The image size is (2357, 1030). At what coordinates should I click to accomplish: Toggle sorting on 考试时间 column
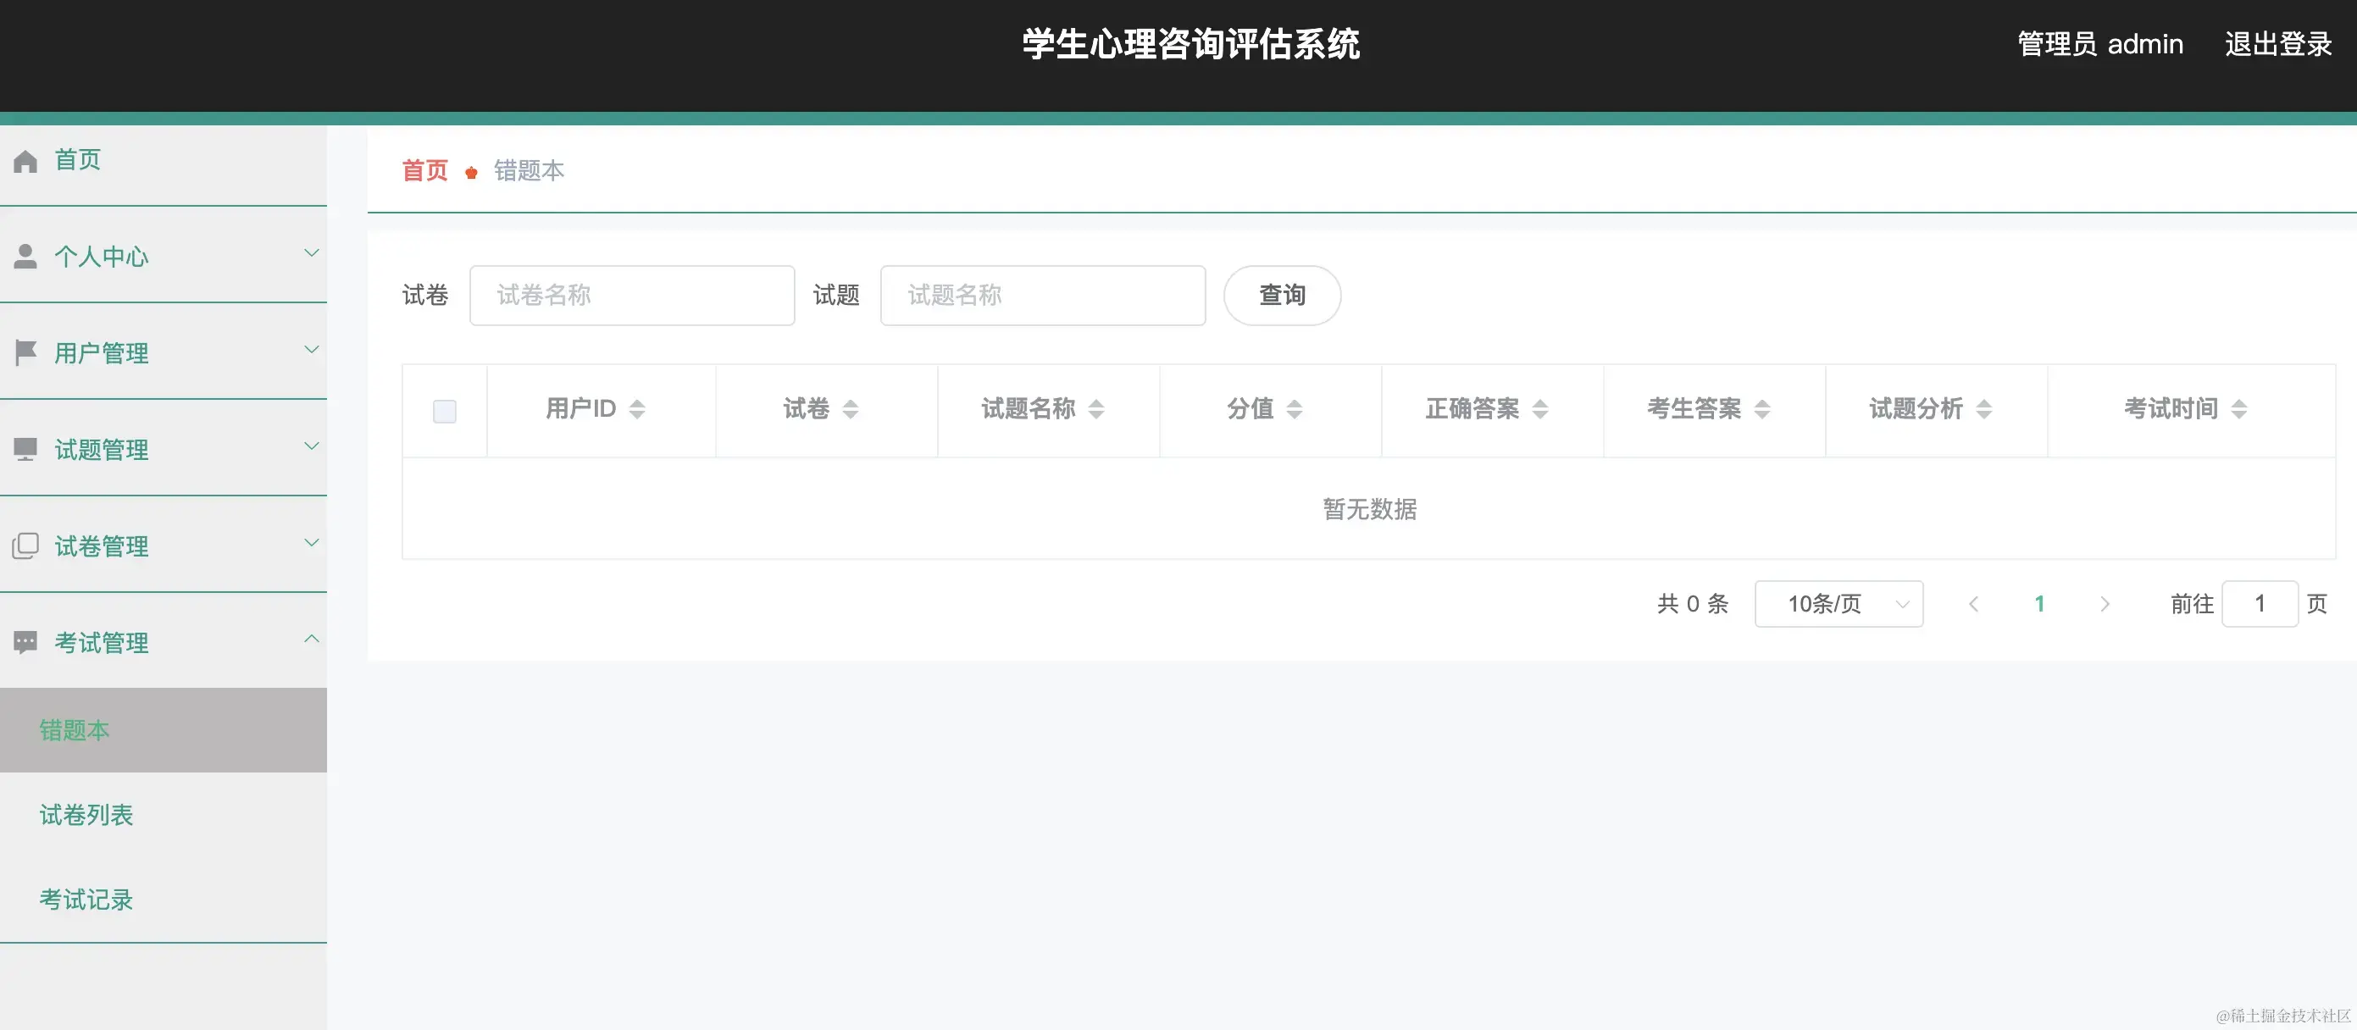pyautogui.click(x=2239, y=409)
